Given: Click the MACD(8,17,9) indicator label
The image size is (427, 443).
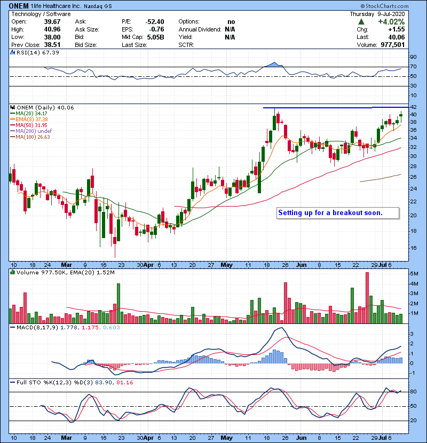Looking at the screenshot, I should [x=37, y=328].
